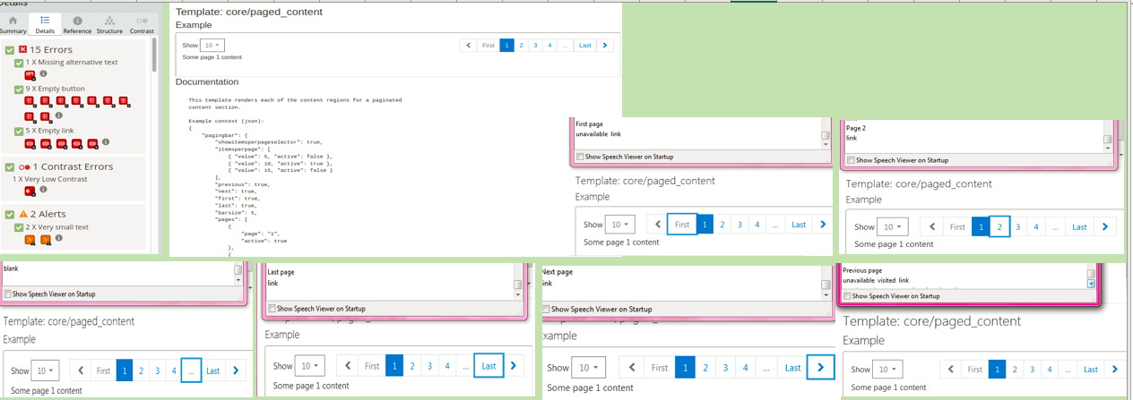This screenshot has height=400, width=1133.
Task: Click the red Missing alternative text error icon
Action: (30, 74)
